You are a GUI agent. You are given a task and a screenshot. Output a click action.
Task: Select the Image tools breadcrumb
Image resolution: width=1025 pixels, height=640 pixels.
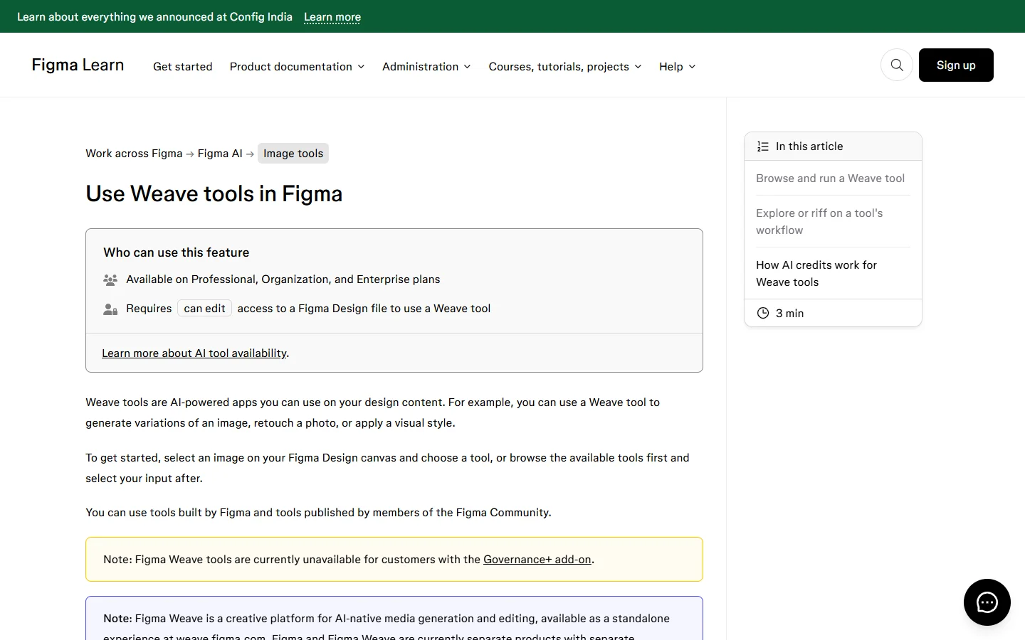293,154
